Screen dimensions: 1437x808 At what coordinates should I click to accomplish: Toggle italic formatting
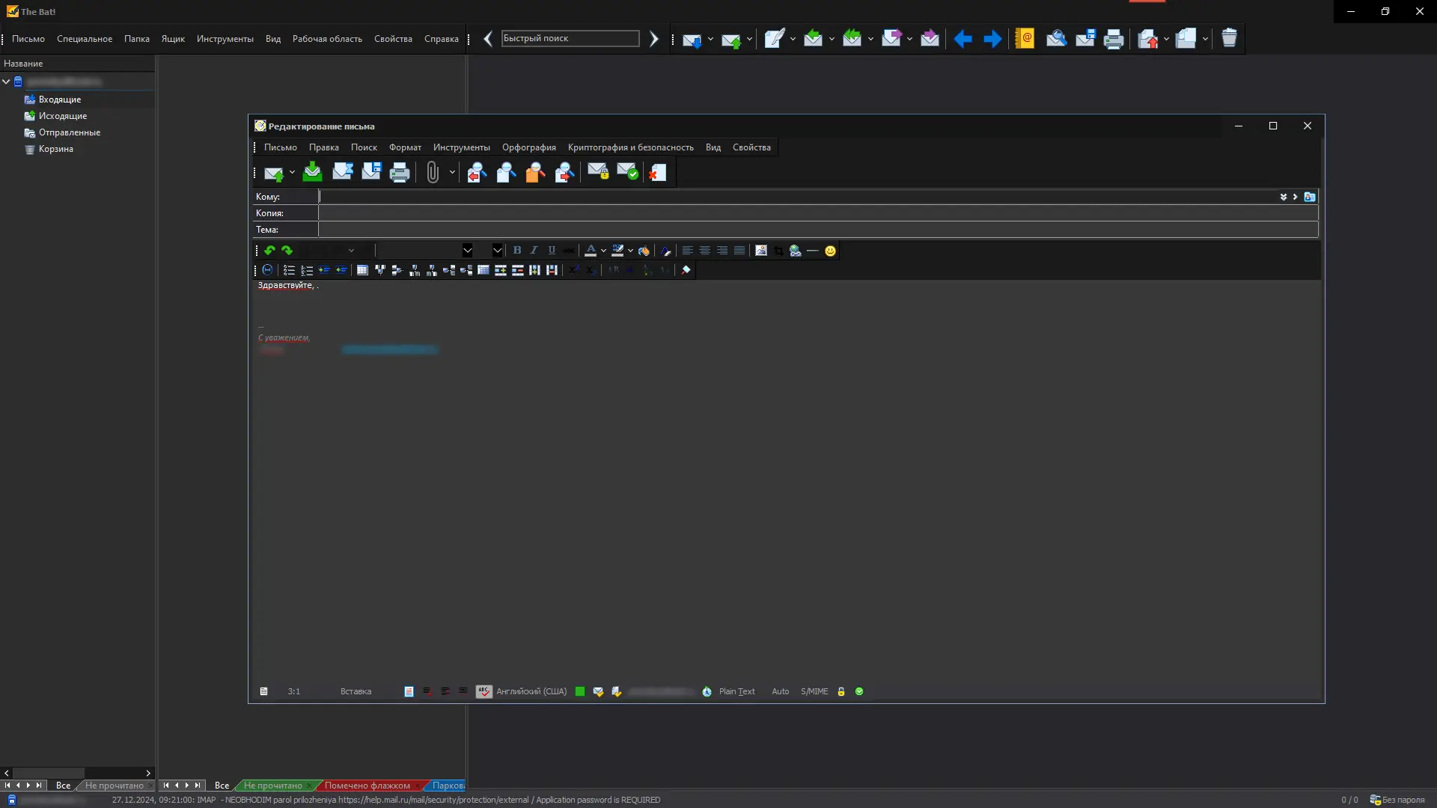click(534, 251)
